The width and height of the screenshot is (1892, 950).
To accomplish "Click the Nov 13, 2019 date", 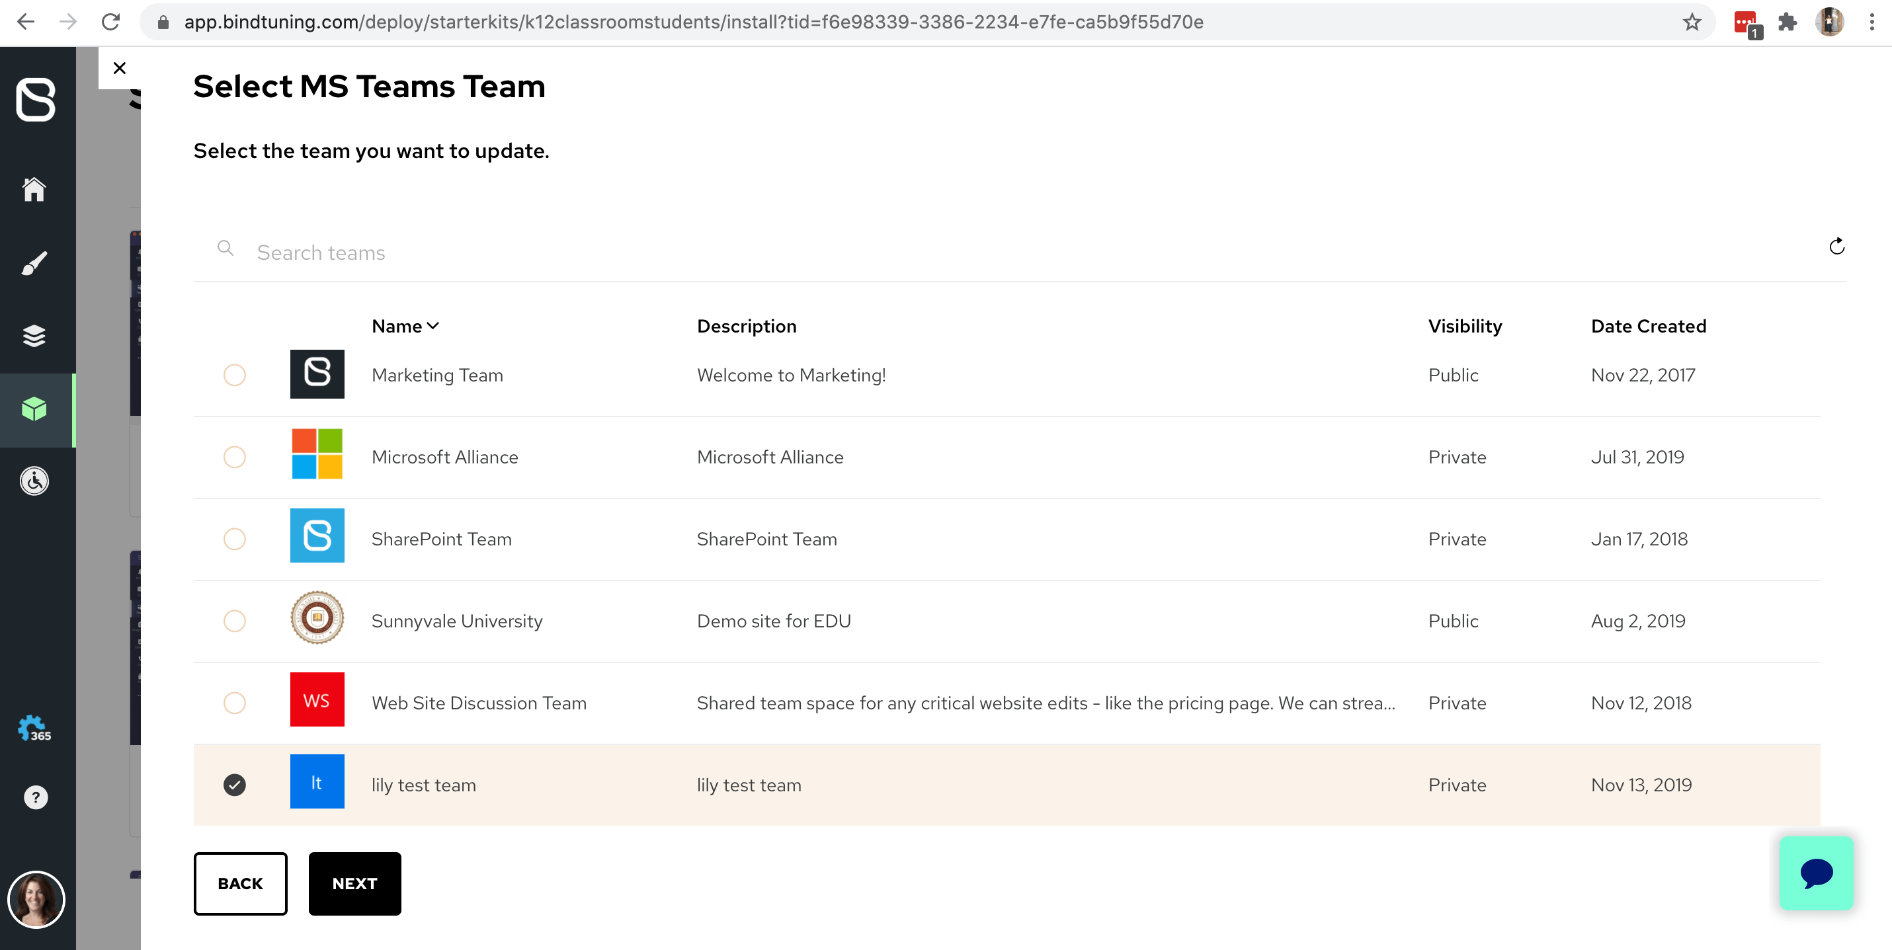I will tap(1641, 785).
